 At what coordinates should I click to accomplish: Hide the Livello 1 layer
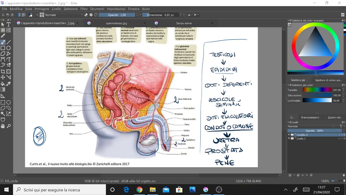(x=289, y=139)
